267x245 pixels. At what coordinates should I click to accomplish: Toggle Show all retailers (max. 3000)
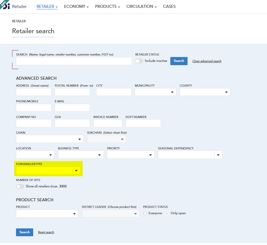point(20,186)
